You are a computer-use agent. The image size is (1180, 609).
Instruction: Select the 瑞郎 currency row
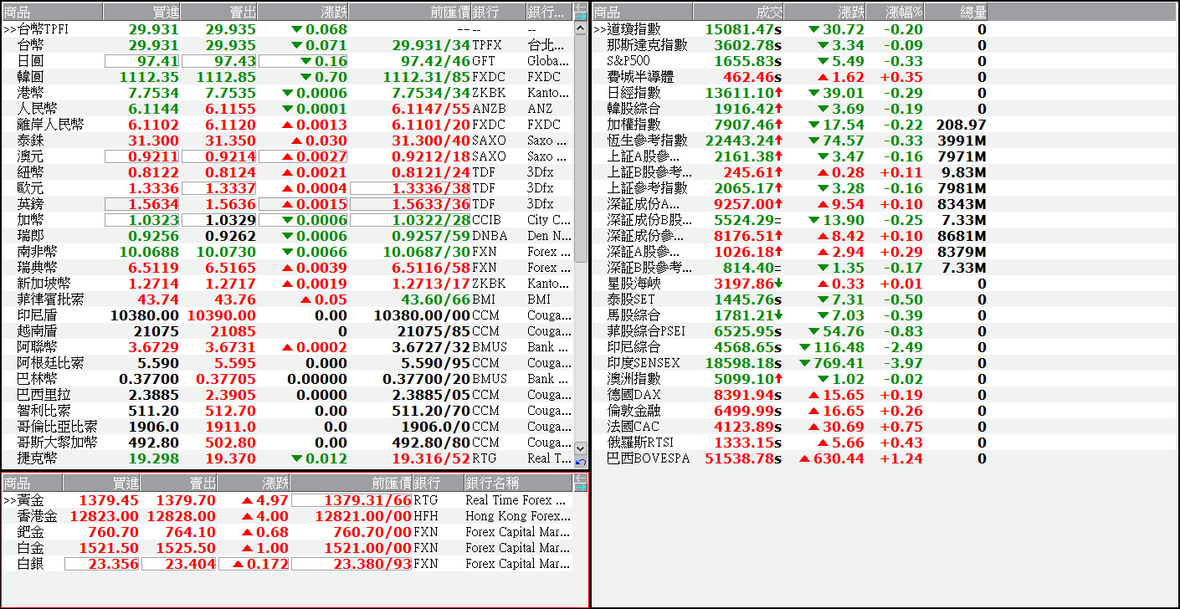pyautogui.click(x=288, y=236)
